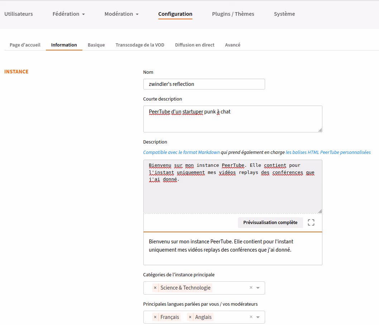Remove the Anglais language tag
379x325 pixels.
(190, 317)
